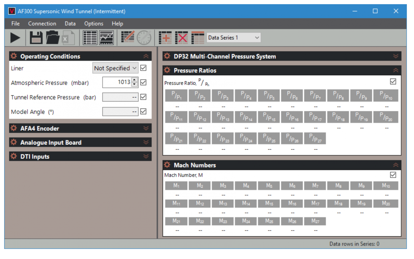Screen dimensions: 414x259
Task: Click the clock timed sampling icon
Action: point(144,38)
